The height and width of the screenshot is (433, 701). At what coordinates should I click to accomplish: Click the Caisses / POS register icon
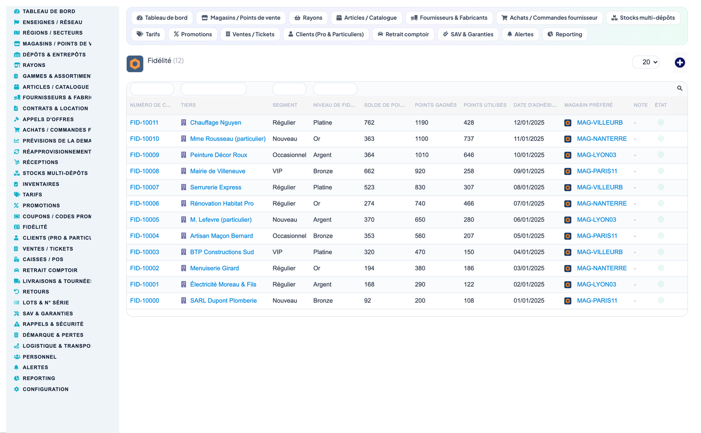tap(17, 260)
